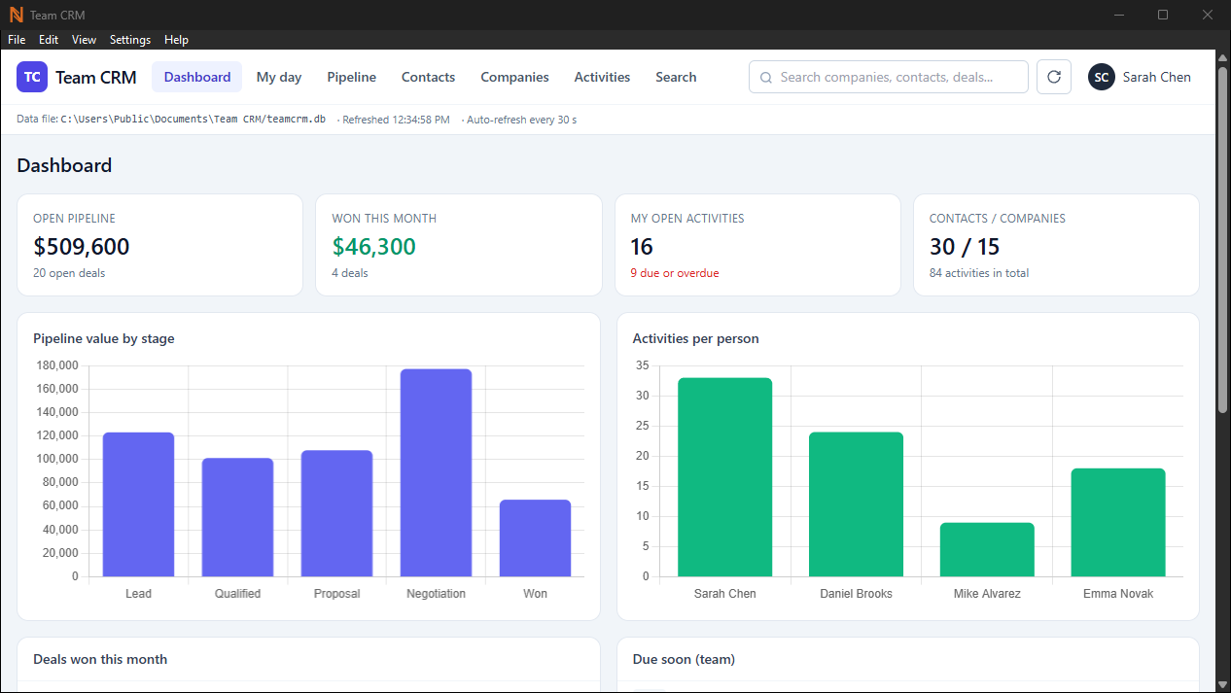Click the Contacts / Companies 30 / 15 card
The height and width of the screenshot is (693, 1231).
[1056, 245]
